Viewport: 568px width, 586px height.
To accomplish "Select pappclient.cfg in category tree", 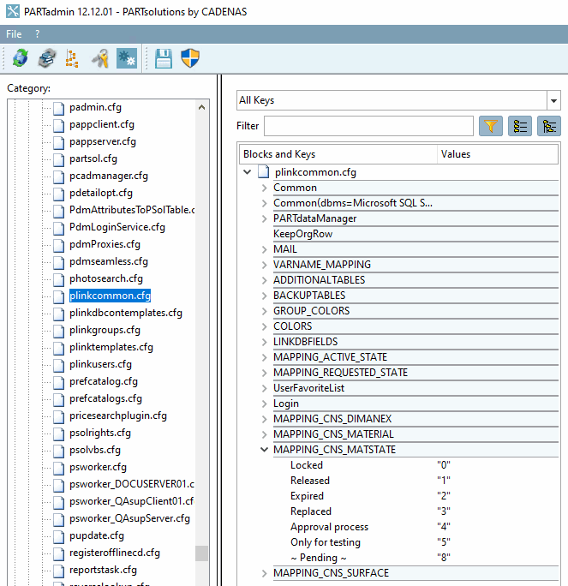I will [x=102, y=124].
